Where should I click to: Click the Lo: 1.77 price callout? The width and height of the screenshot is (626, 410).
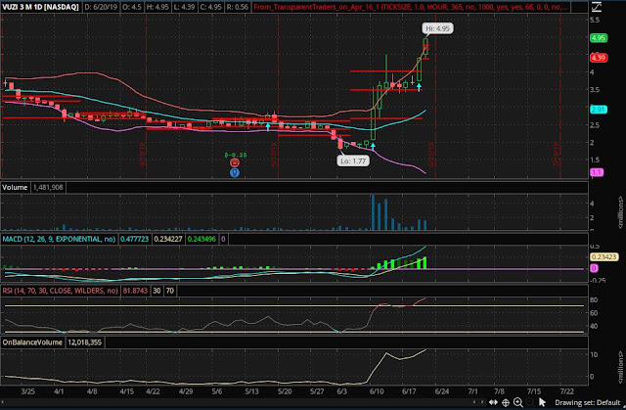coord(353,160)
